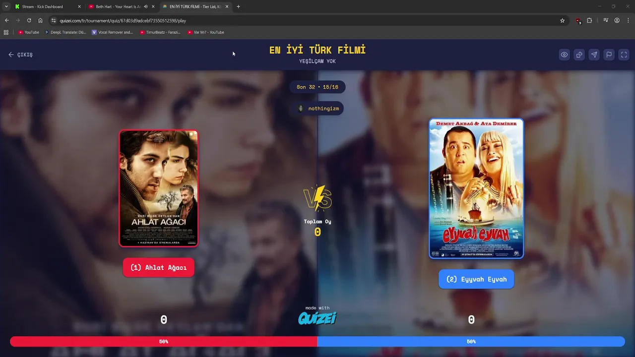The width and height of the screenshot is (635, 357).
Task: Click the EN İYİ TÜRK FİLMİ title
Action: coord(317,50)
